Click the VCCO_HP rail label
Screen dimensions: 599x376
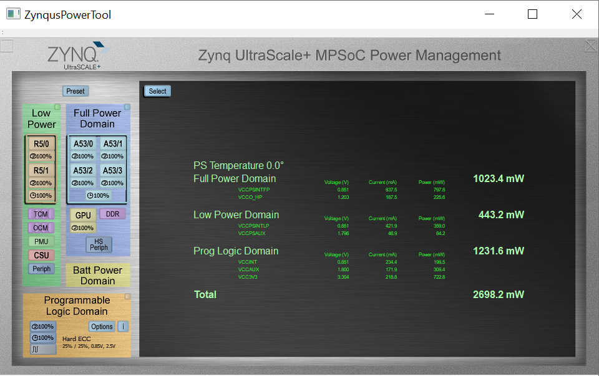click(250, 197)
